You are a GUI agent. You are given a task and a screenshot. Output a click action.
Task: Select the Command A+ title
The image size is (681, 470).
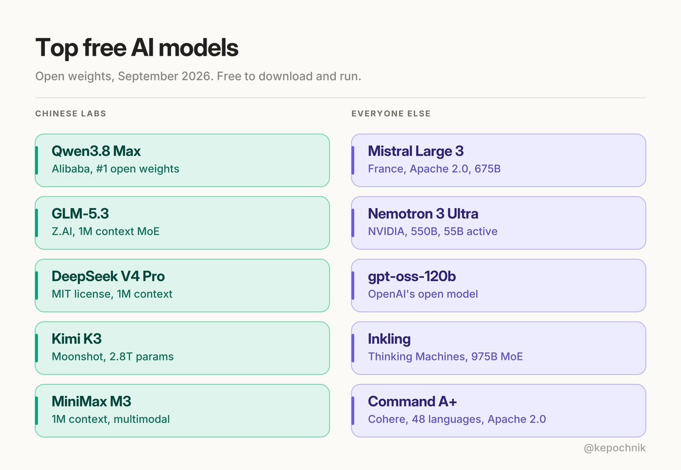click(x=413, y=401)
